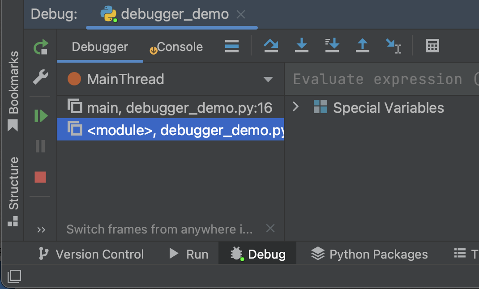
Task: Open the Evaluate Expression calculator
Action: click(432, 46)
